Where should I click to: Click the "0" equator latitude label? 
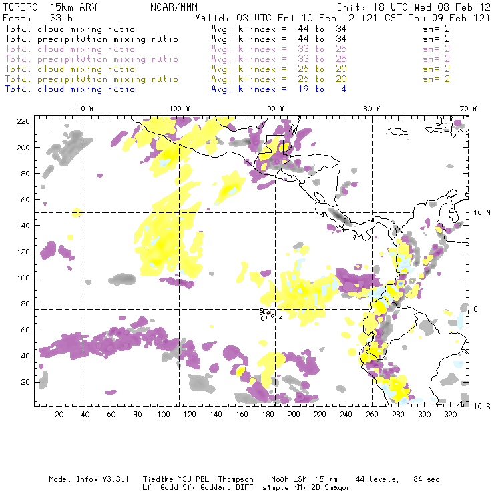pos(476,309)
